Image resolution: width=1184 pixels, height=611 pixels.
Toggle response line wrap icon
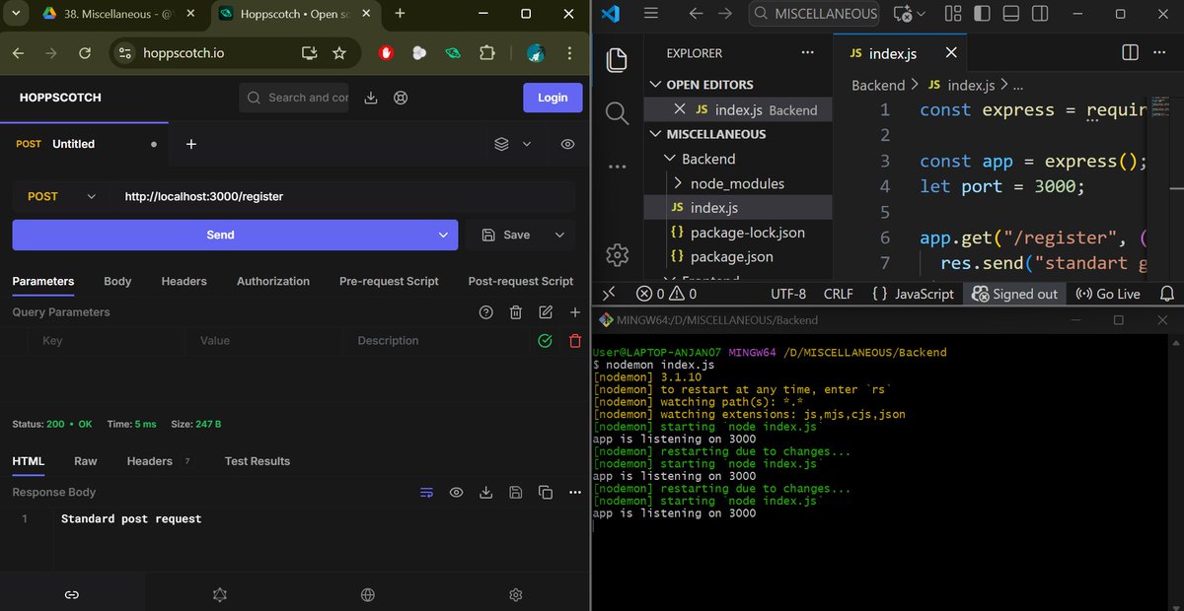coord(426,493)
